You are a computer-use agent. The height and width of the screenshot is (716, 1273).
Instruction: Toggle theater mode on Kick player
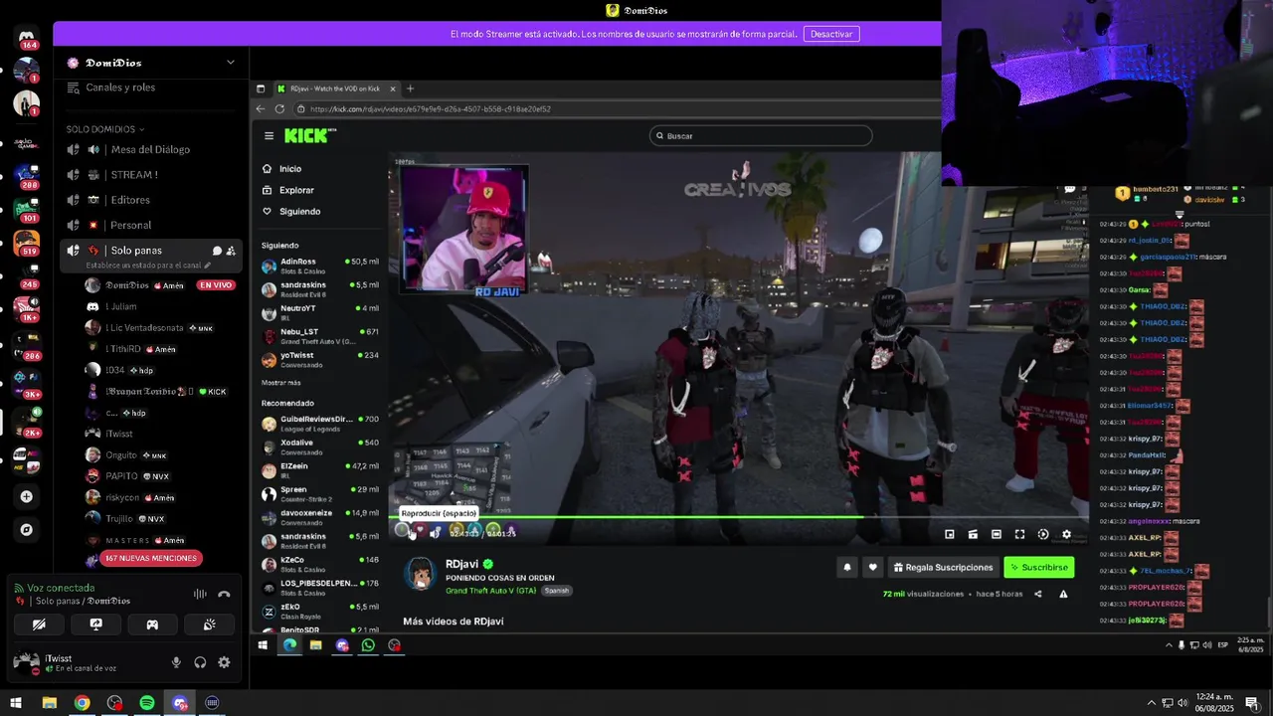pos(997,534)
